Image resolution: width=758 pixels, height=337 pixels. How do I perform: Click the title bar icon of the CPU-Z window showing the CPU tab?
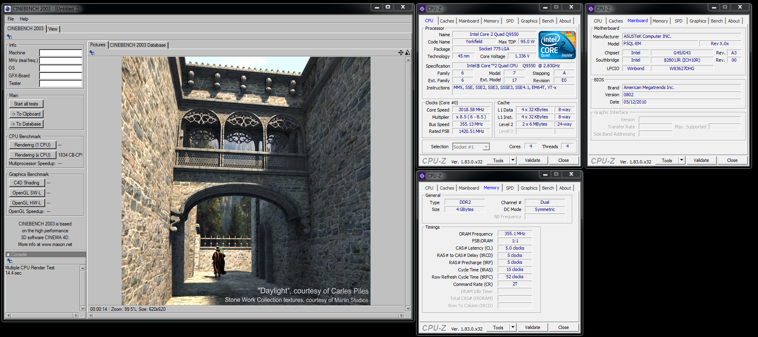click(x=422, y=8)
